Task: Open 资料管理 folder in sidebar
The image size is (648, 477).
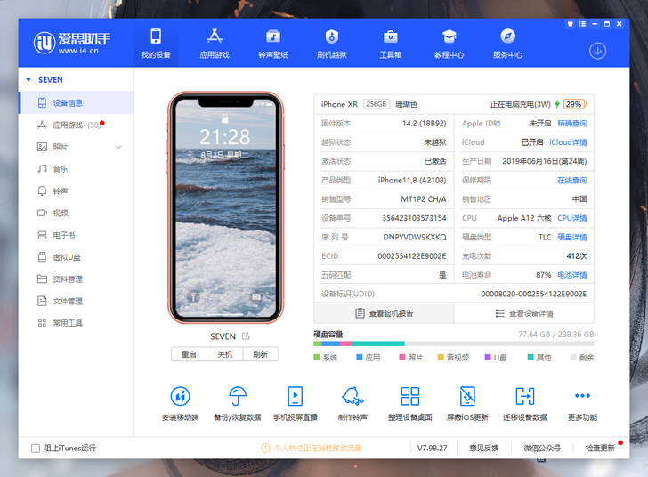Action: [77, 279]
